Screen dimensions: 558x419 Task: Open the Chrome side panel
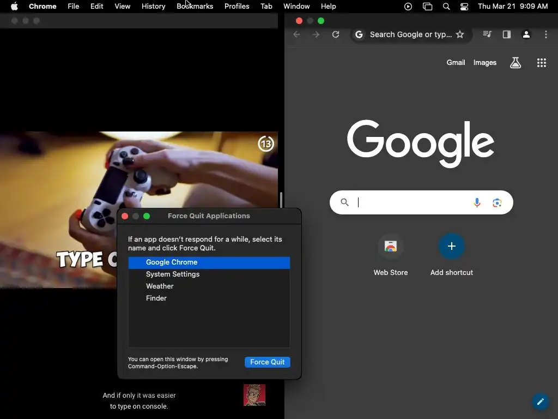coord(506,34)
